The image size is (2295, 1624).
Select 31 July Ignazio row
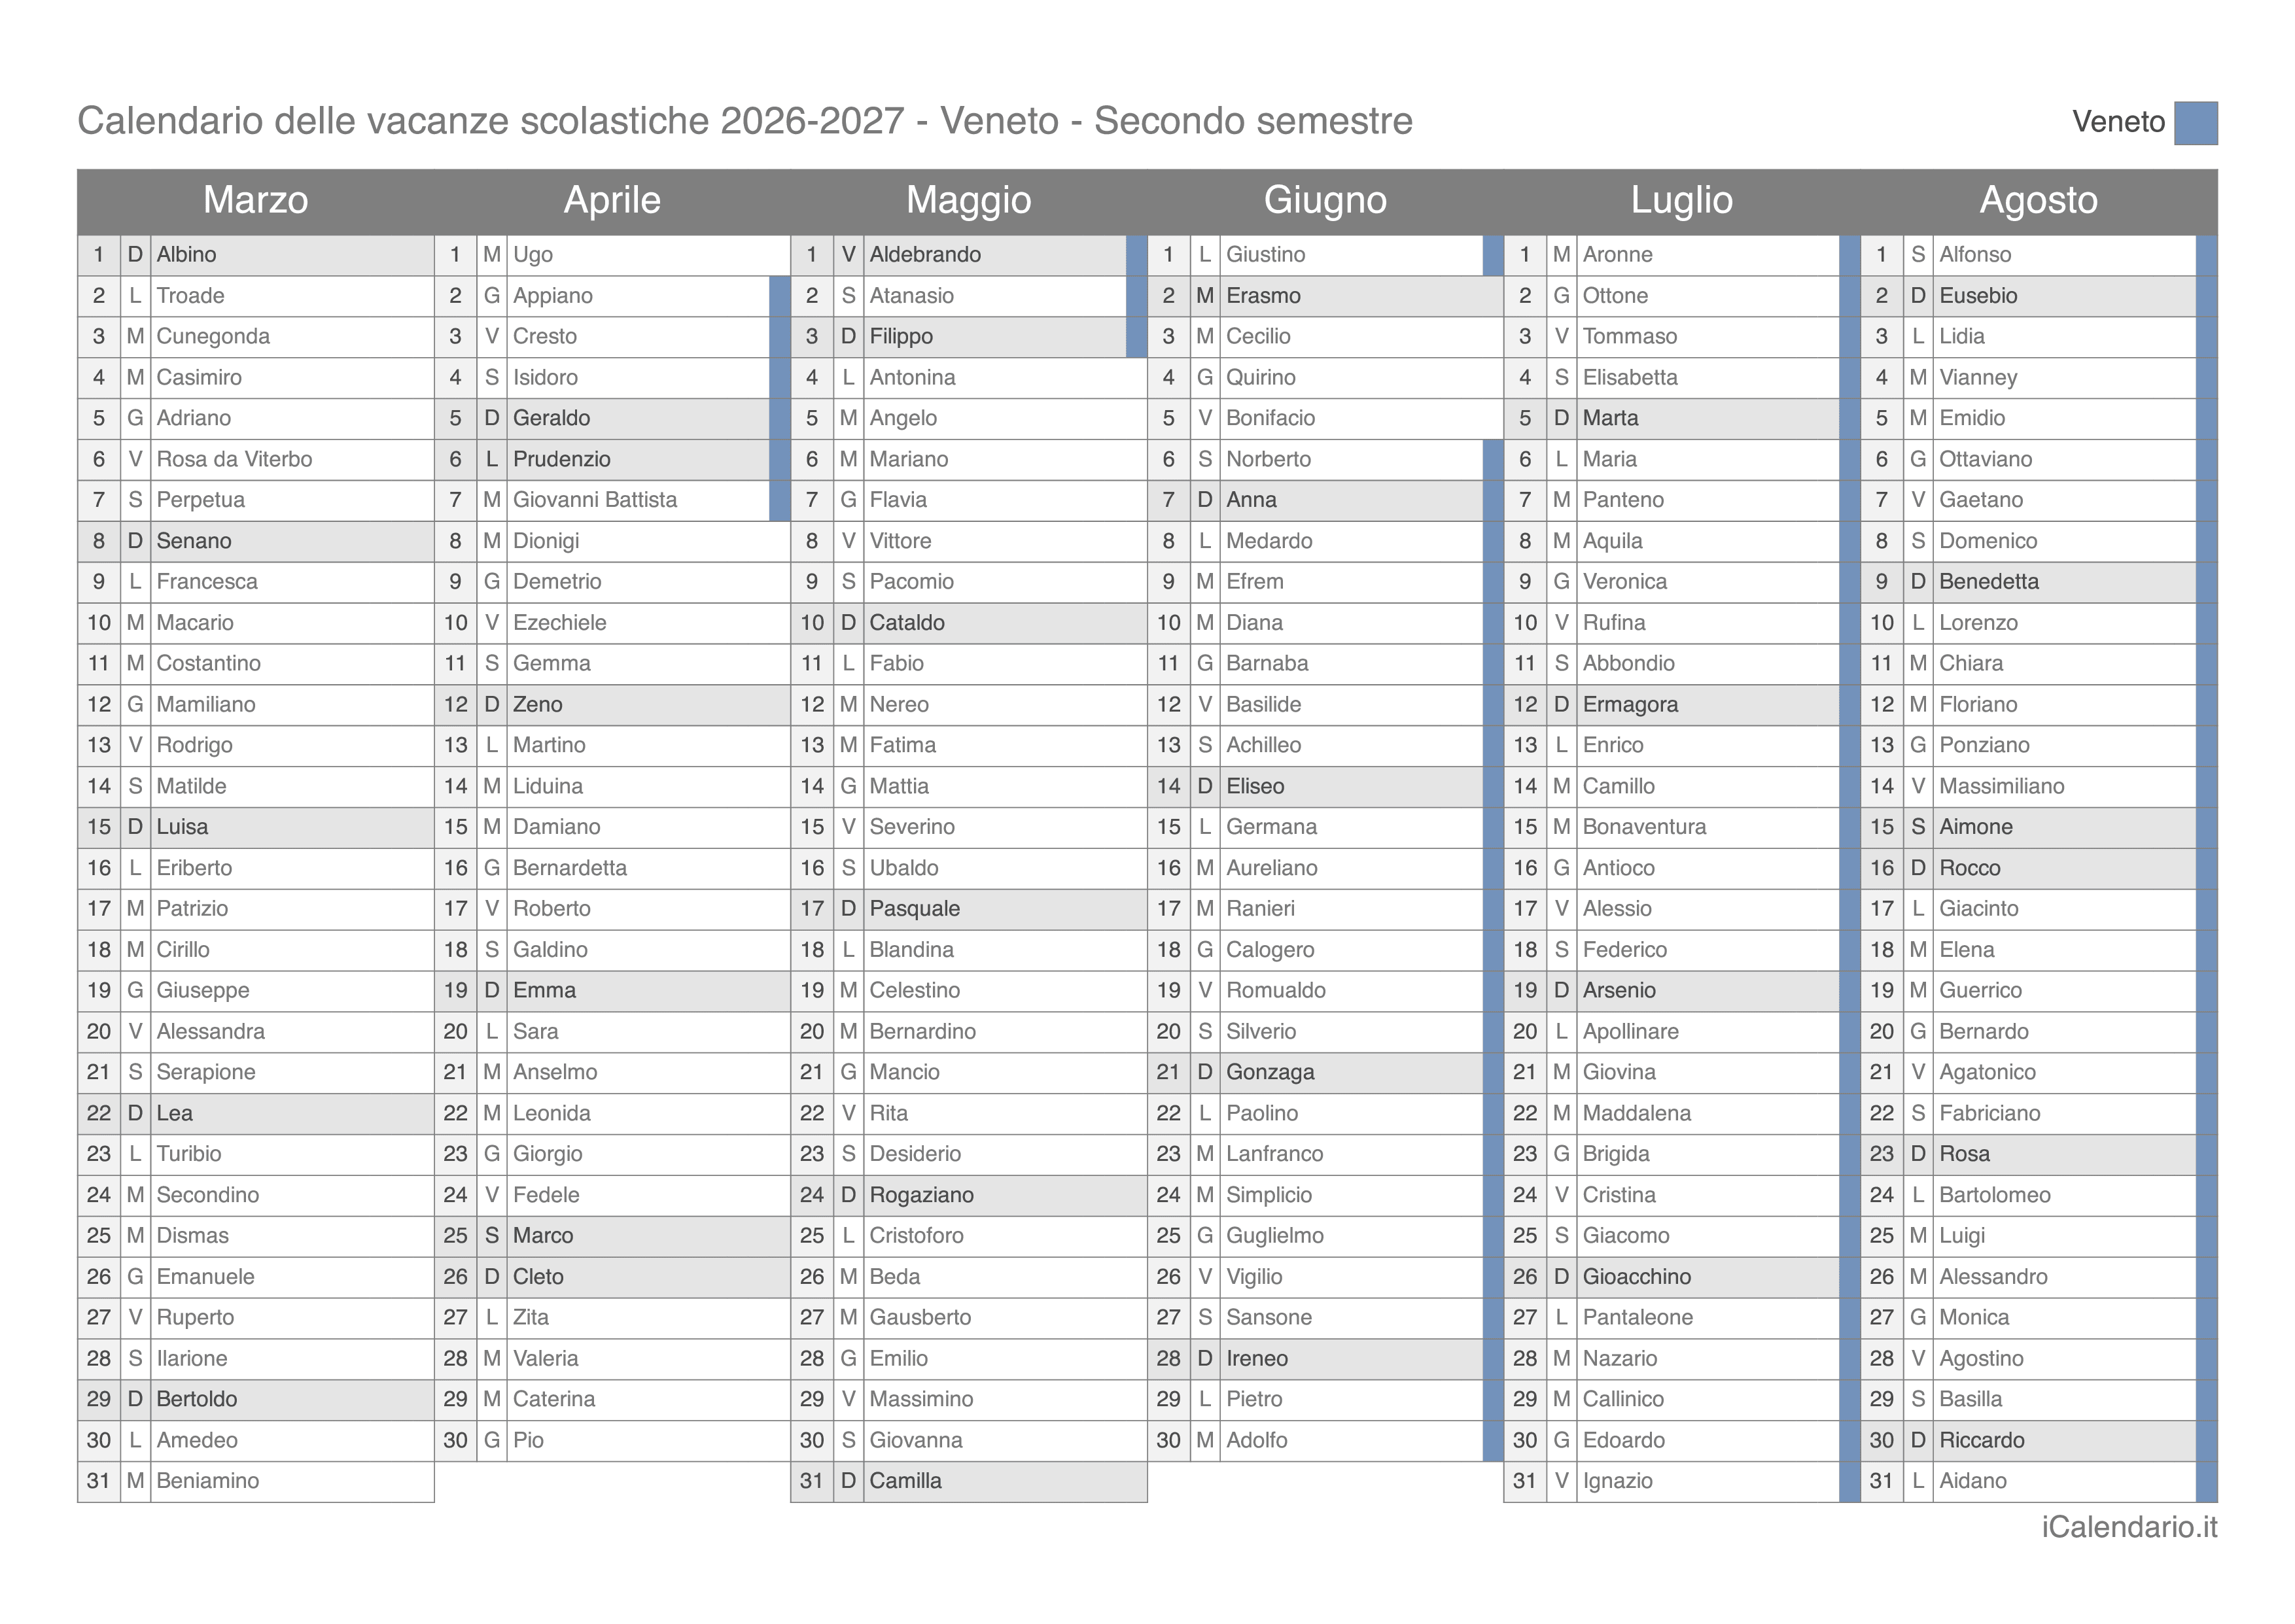[x=1681, y=1481]
